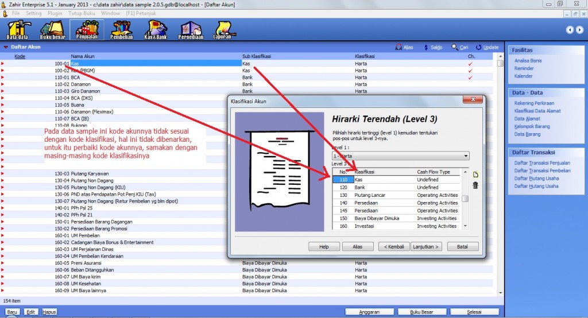This screenshot has width=588, height=318.
Task: Open the Klasifikasi Data Alamat link
Action: tap(537, 111)
